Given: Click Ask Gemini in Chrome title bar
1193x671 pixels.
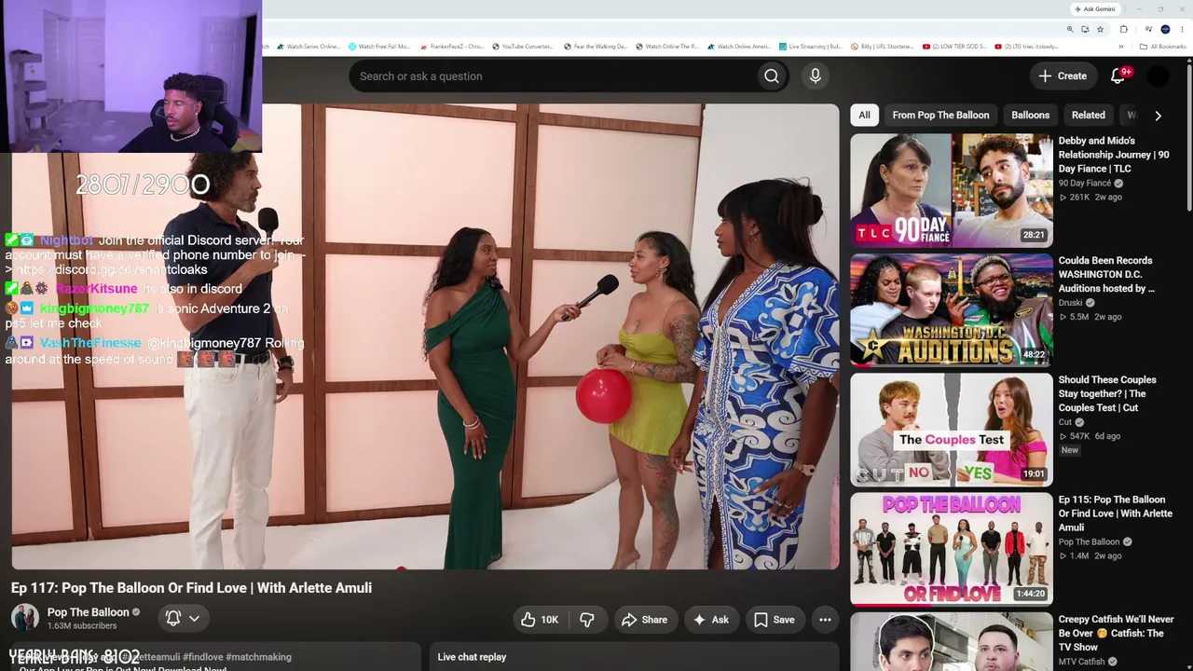Looking at the screenshot, I should point(1095,9).
